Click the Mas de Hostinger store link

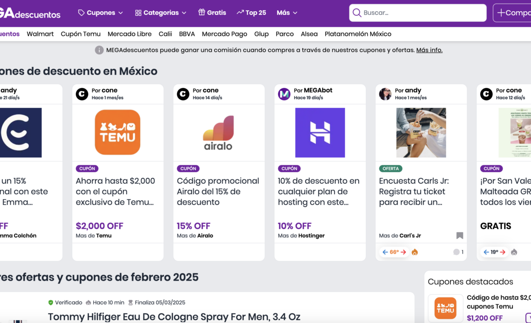coord(301,236)
